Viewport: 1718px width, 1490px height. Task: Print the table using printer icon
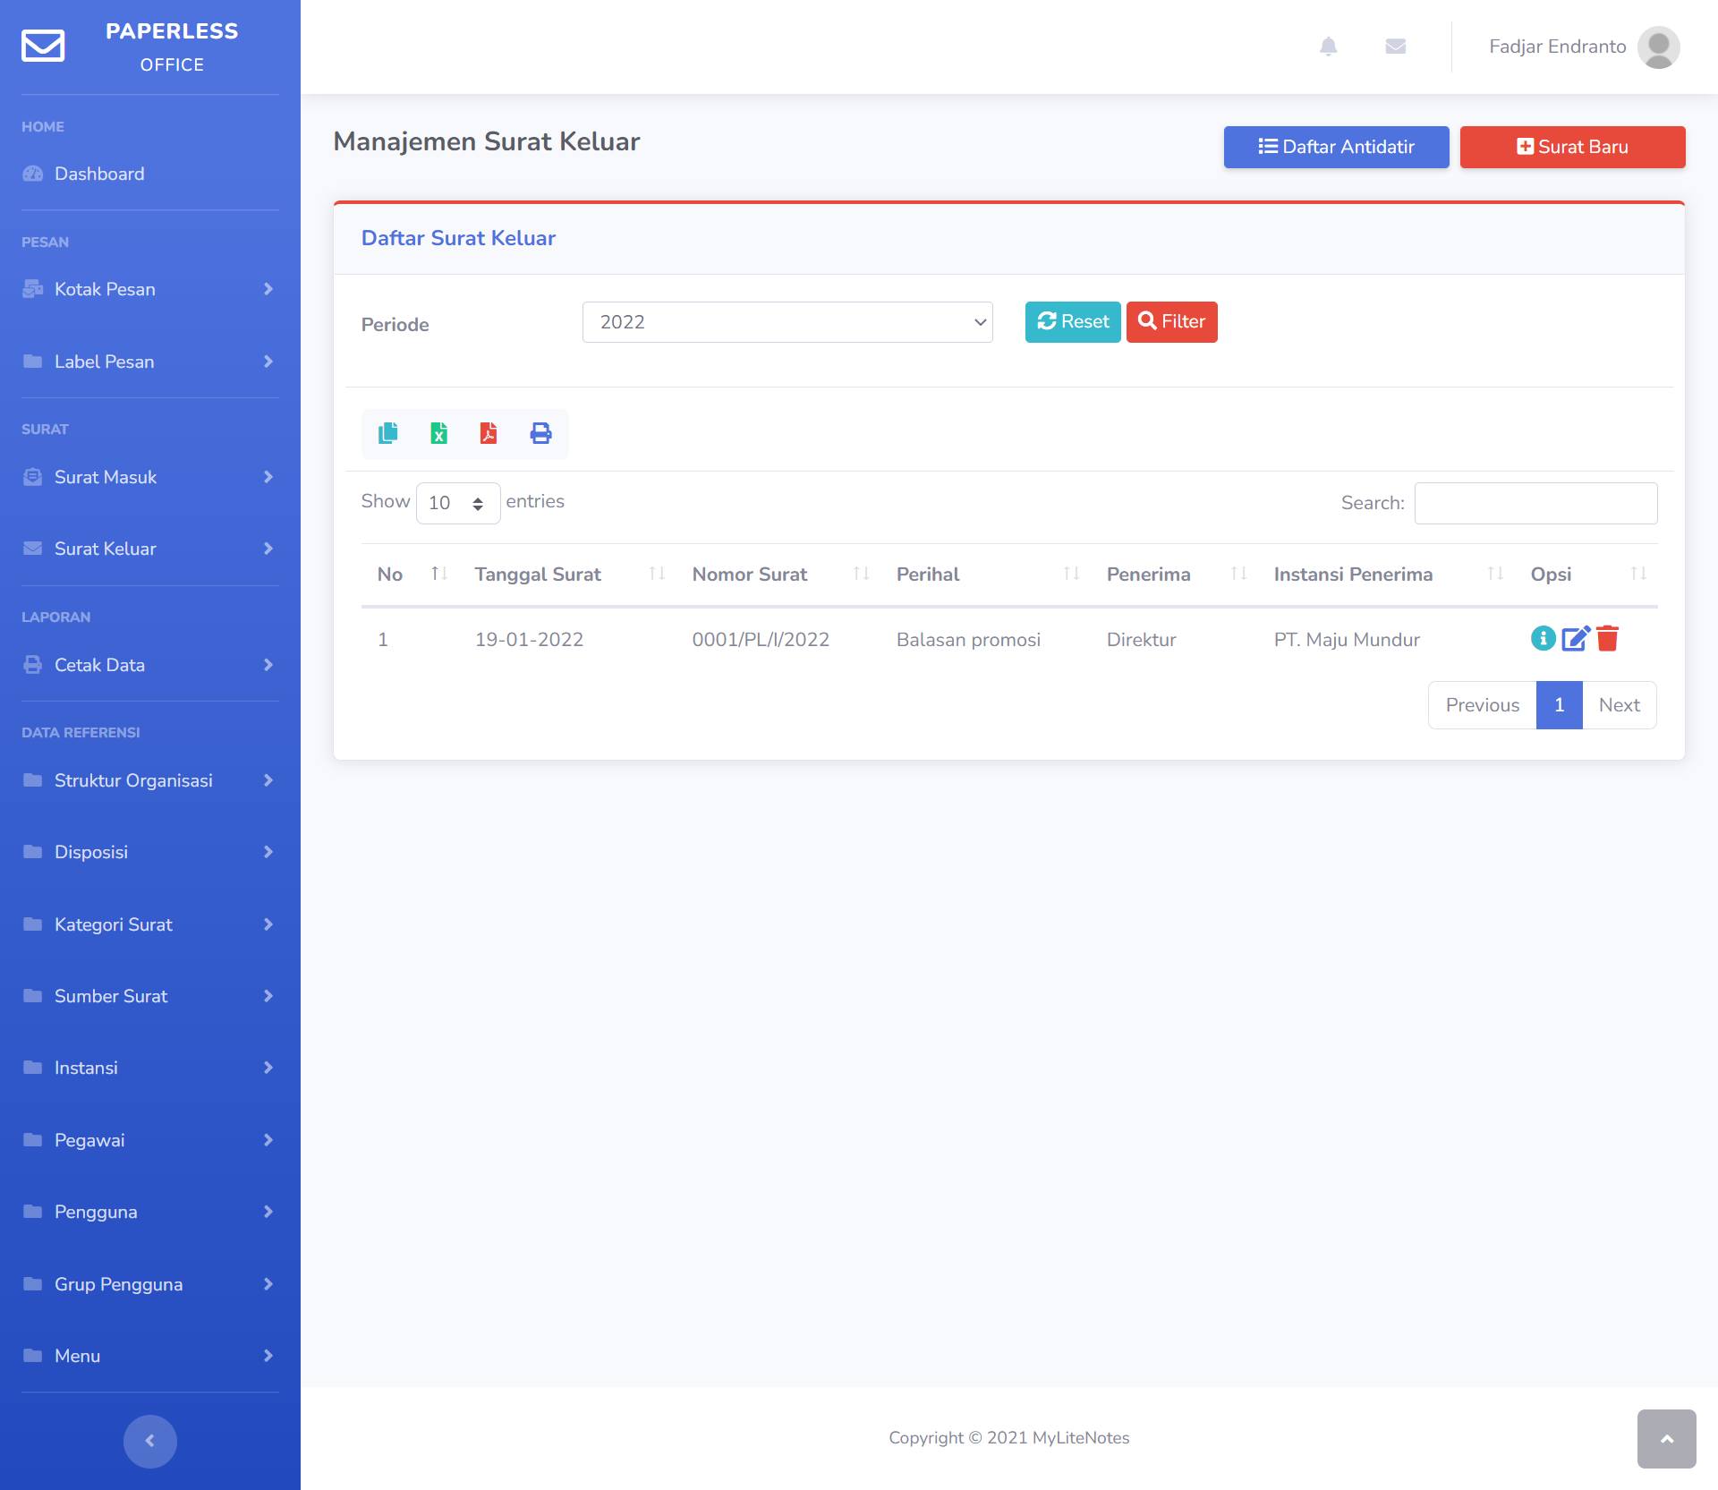(x=540, y=433)
